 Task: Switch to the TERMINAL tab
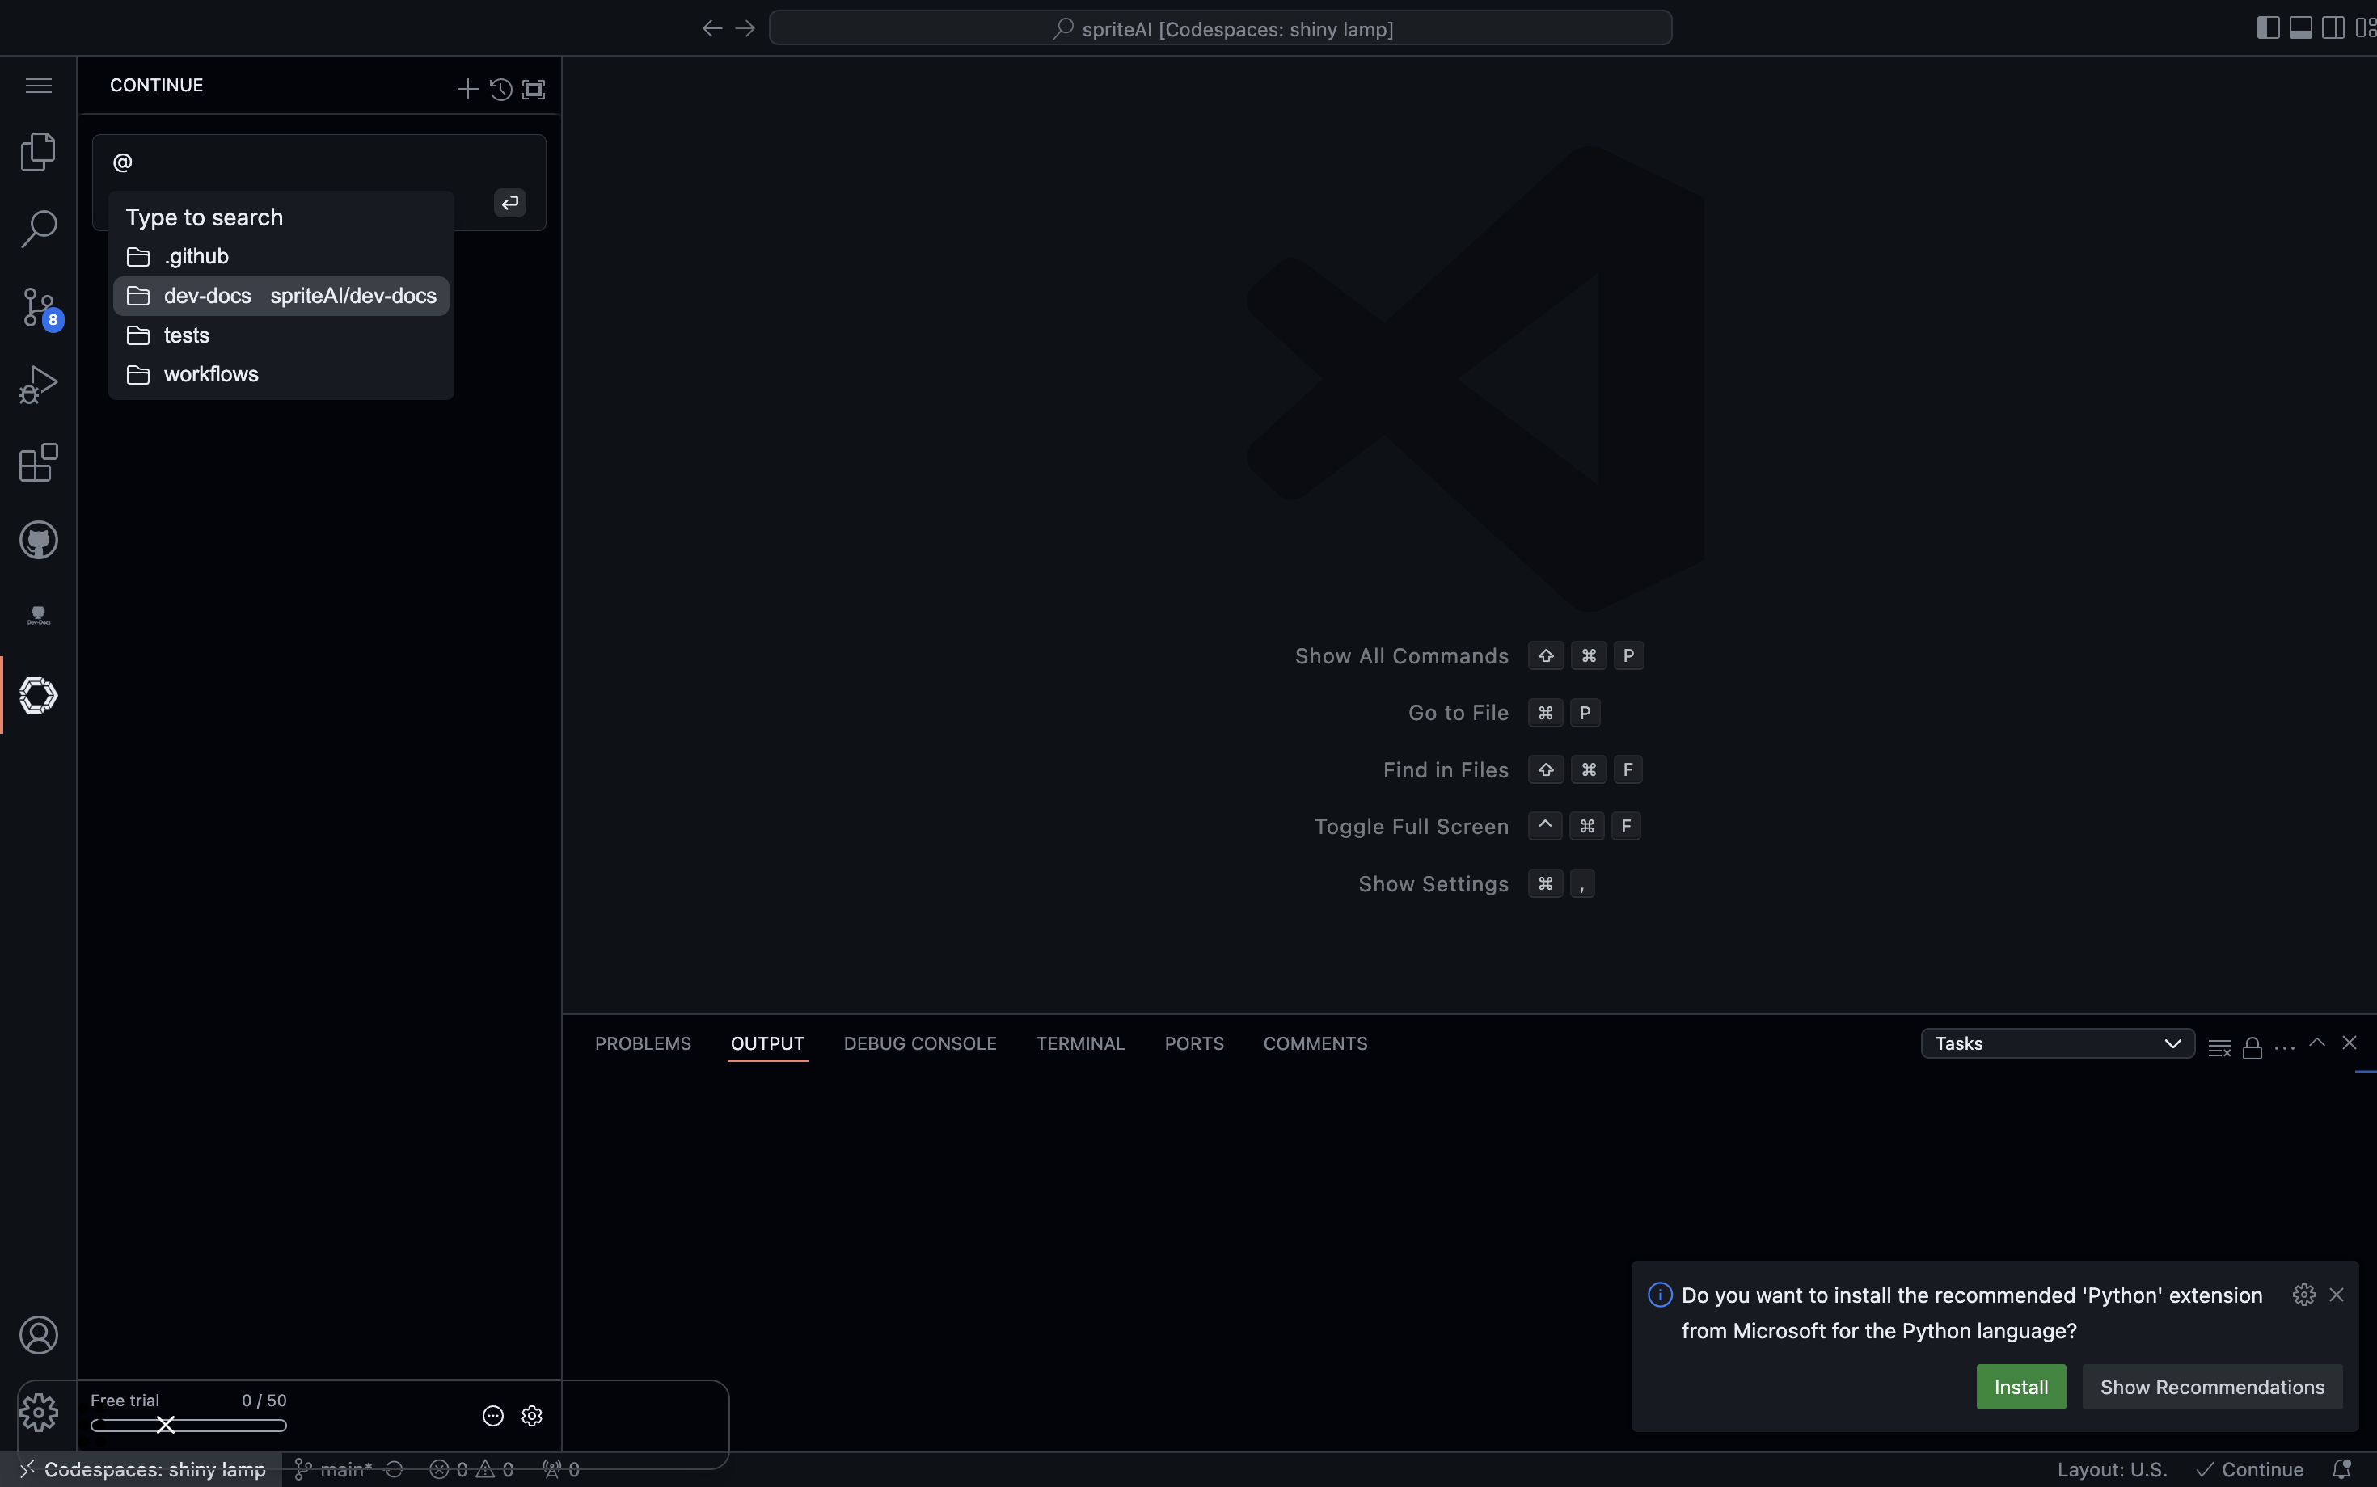(x=1079, y=1043)
